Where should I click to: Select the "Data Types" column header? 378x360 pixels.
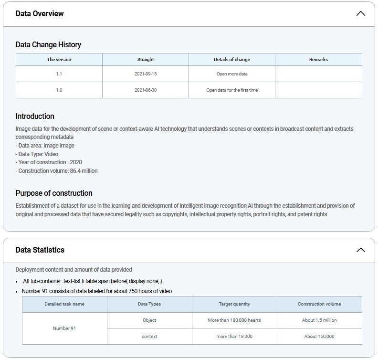[x=149, y=304]
